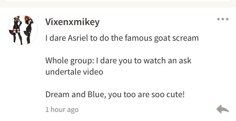The image size is (236, 121).
Task: Reply to Vixenxmikey's comment using the arrow
Action: pos(223,109)
